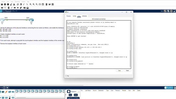The height and width of the screenshot is (99, 176).
Task: Open the Extensions menu
Action: (17, 2)
